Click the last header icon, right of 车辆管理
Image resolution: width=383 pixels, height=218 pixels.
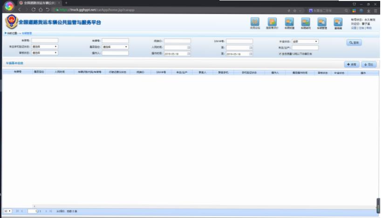339,22
